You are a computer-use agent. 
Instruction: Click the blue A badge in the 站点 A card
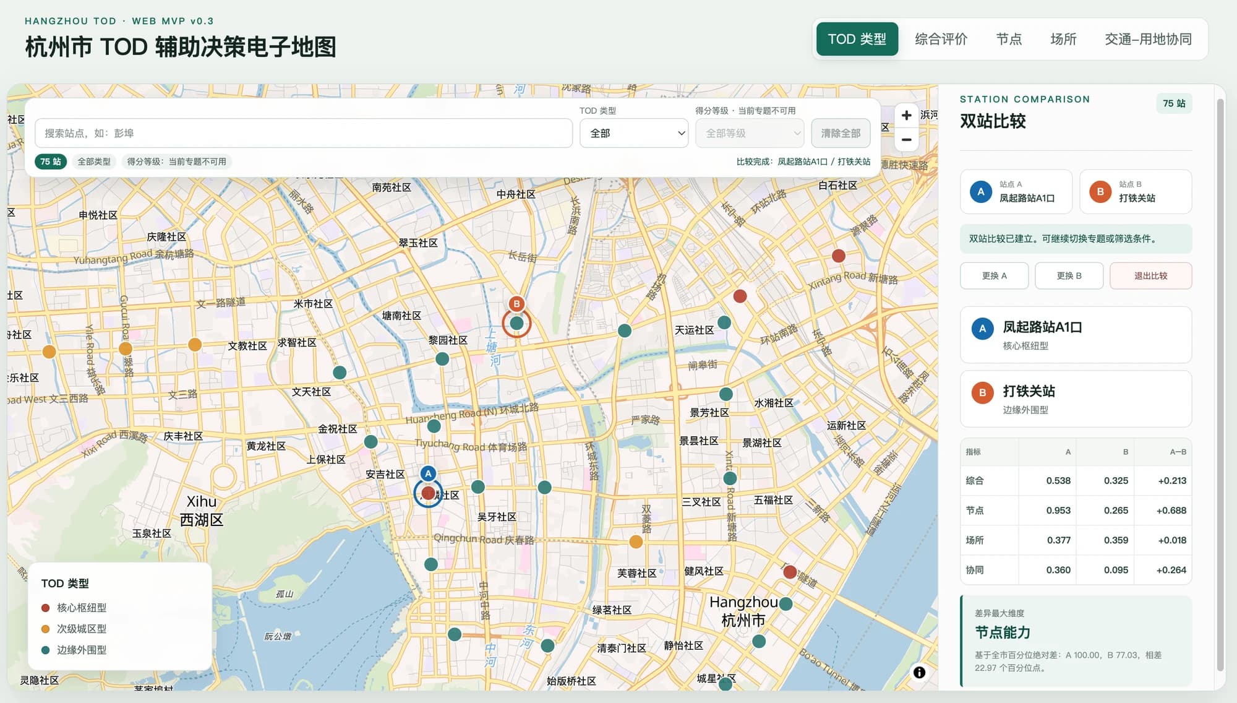pos(980,192)
